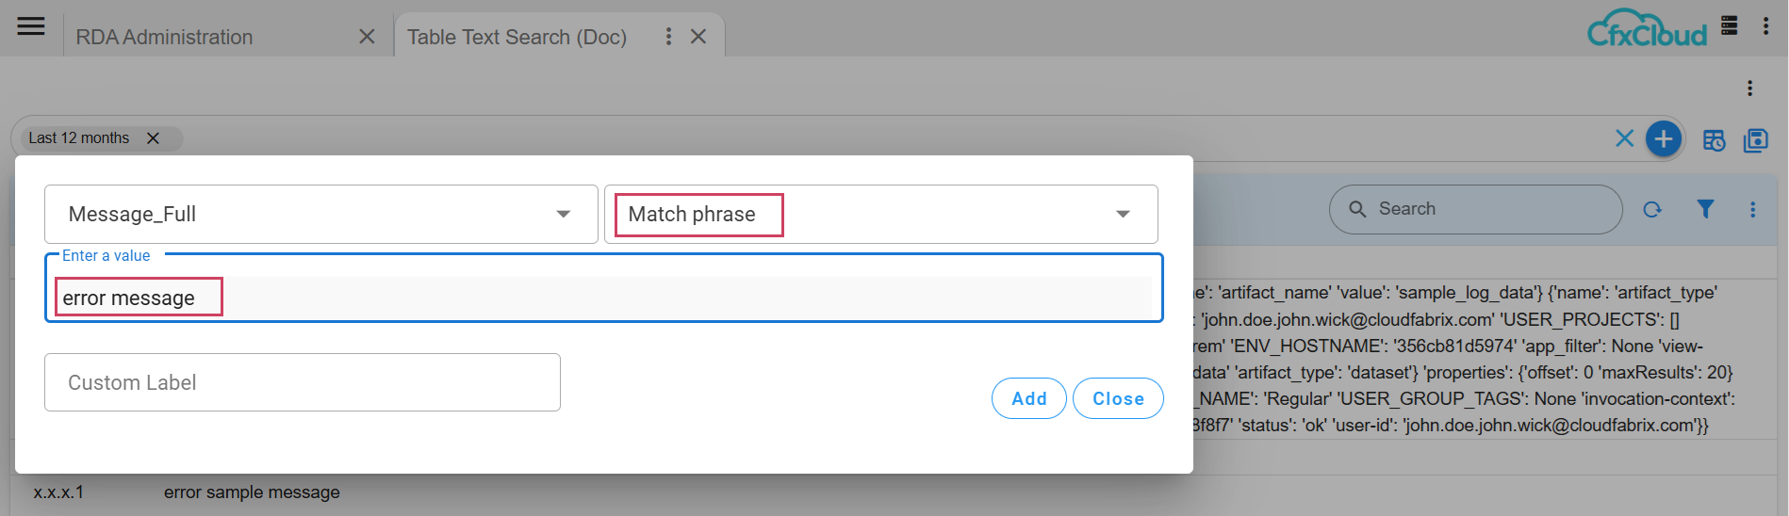
Task: Click the blue plus add-filter icon
Action: (x=1664, y=139)
